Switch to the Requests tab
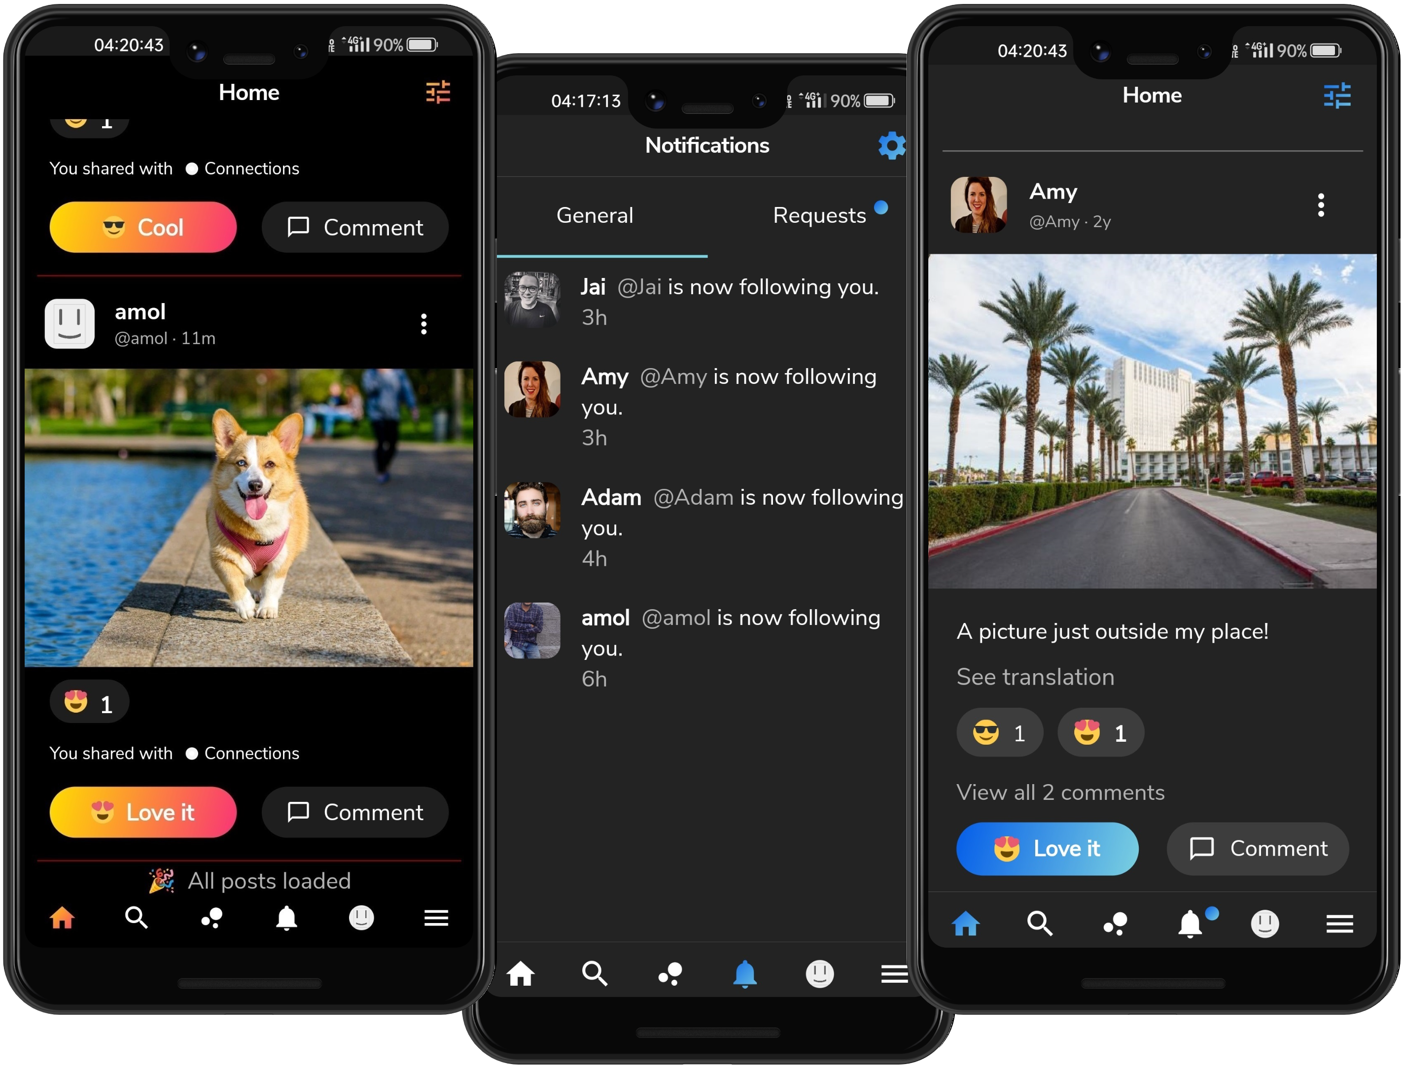 (x=819, y=215)
